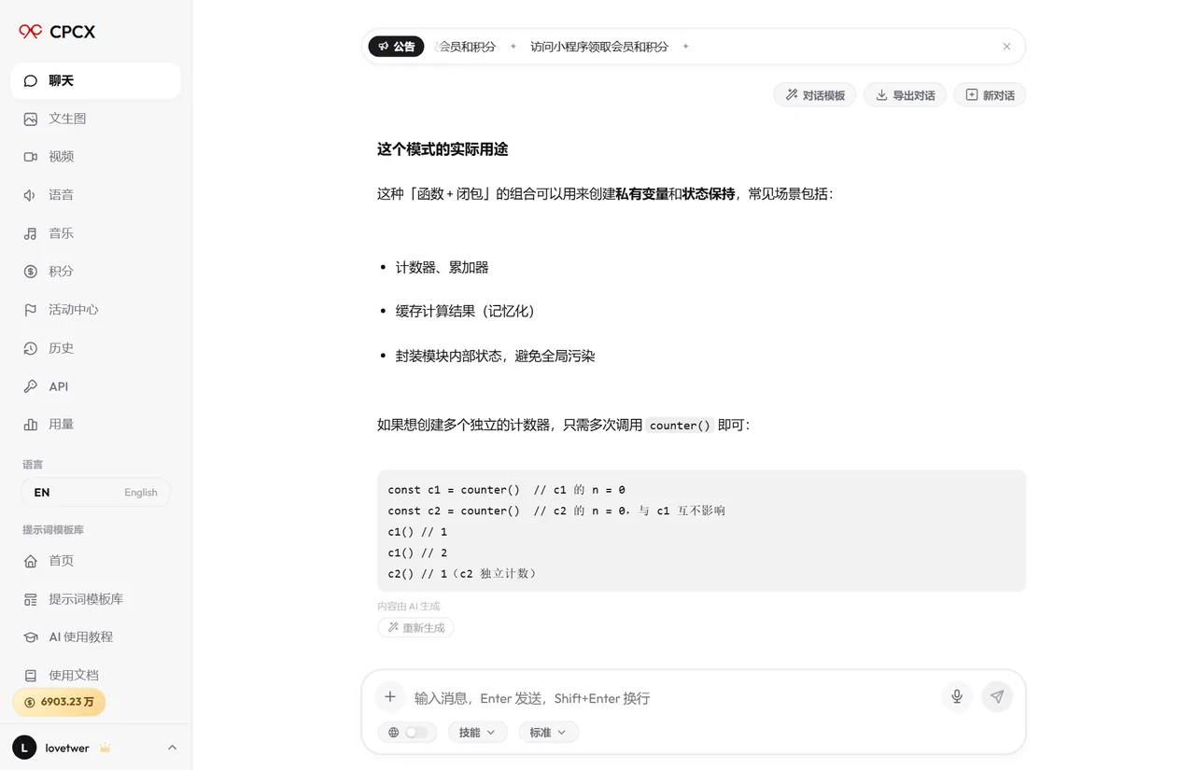The height and width of the screenshot is (770, 1195).
Task: Click the 6903.23 万 points balance badge
Action: pos(59,702)
